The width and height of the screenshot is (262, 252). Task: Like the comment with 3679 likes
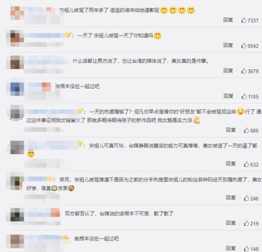click(x=244, y=71)
